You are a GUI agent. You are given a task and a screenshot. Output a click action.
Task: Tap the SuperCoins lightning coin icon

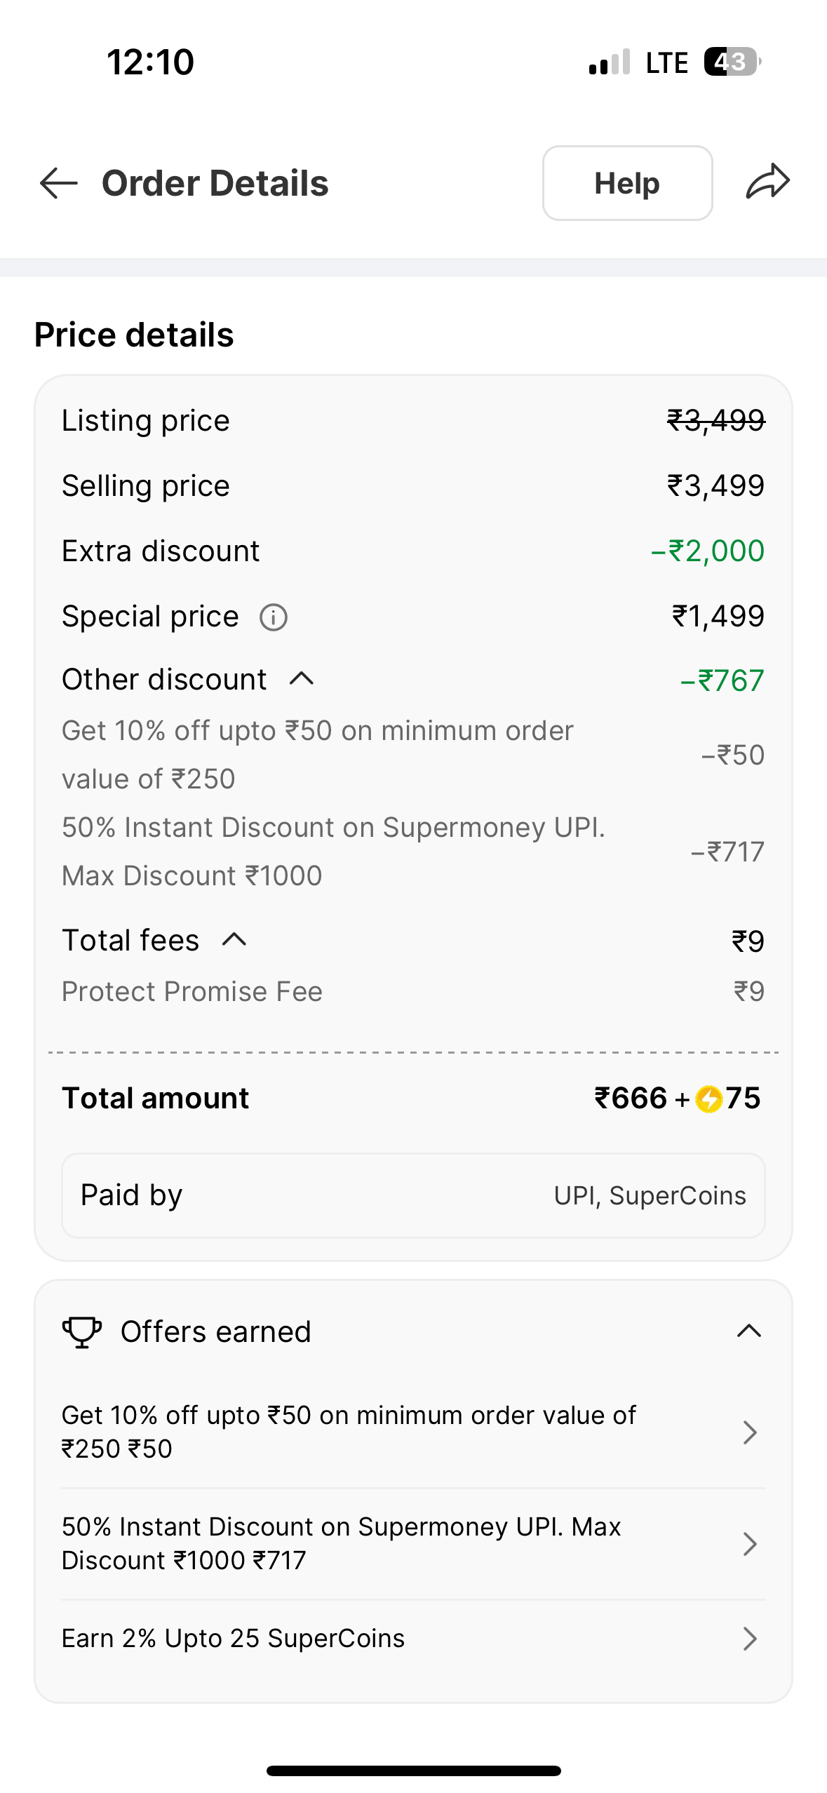click(x=708, y=1099)
